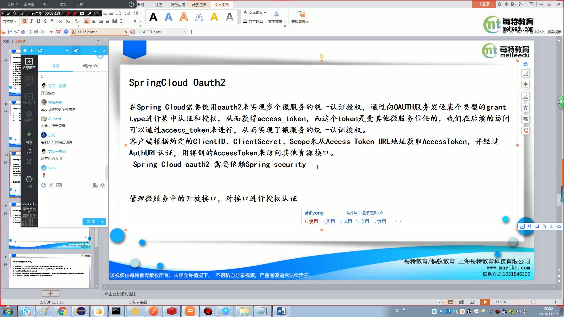Viewport: 564px width, 317px height.
Task: Switch to normal slide view
Action: pyautogui.click(x=450, y=302)
